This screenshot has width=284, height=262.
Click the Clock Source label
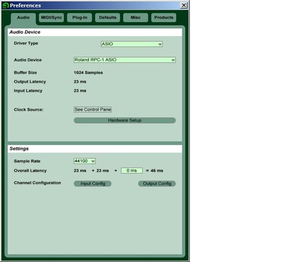coord(28,110)
